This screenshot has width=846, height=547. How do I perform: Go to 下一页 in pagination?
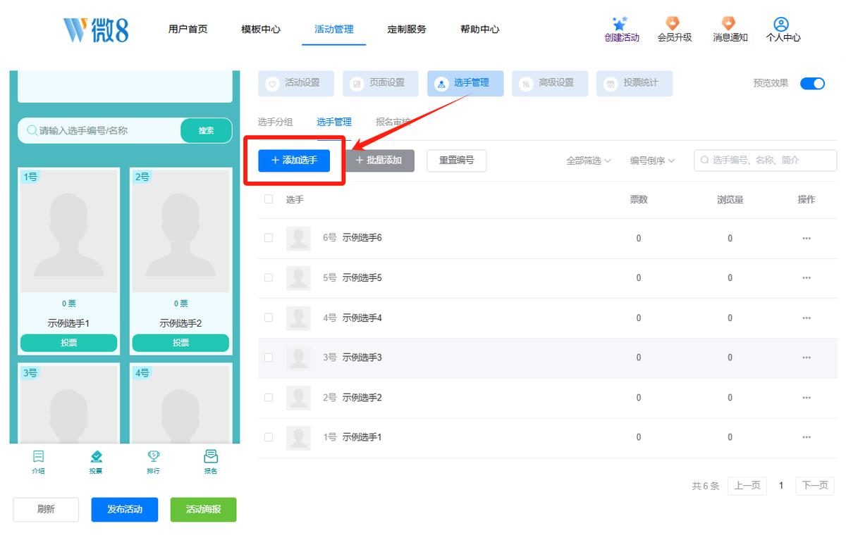(x=815, y=486)
